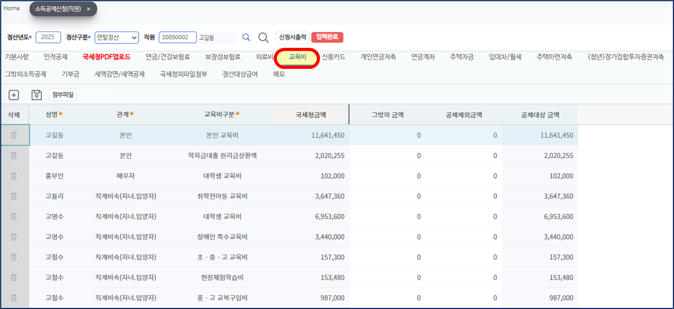Image resolution: width=674 pixels, height=309 pixels.
Task: Click the red 입력완료 button
Action: [327, 37]
